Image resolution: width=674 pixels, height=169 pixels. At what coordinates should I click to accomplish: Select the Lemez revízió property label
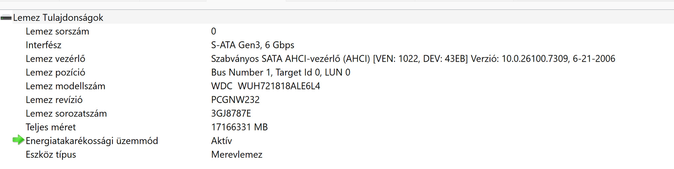tap(54, 100)
